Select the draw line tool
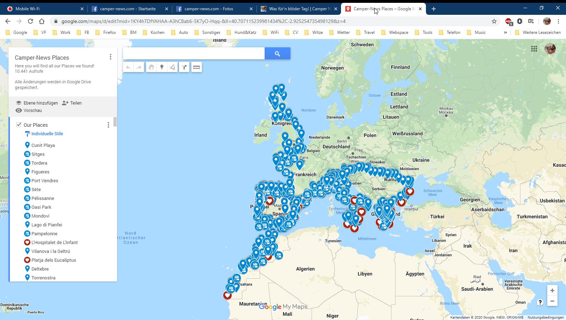 (x=172, y=67)
